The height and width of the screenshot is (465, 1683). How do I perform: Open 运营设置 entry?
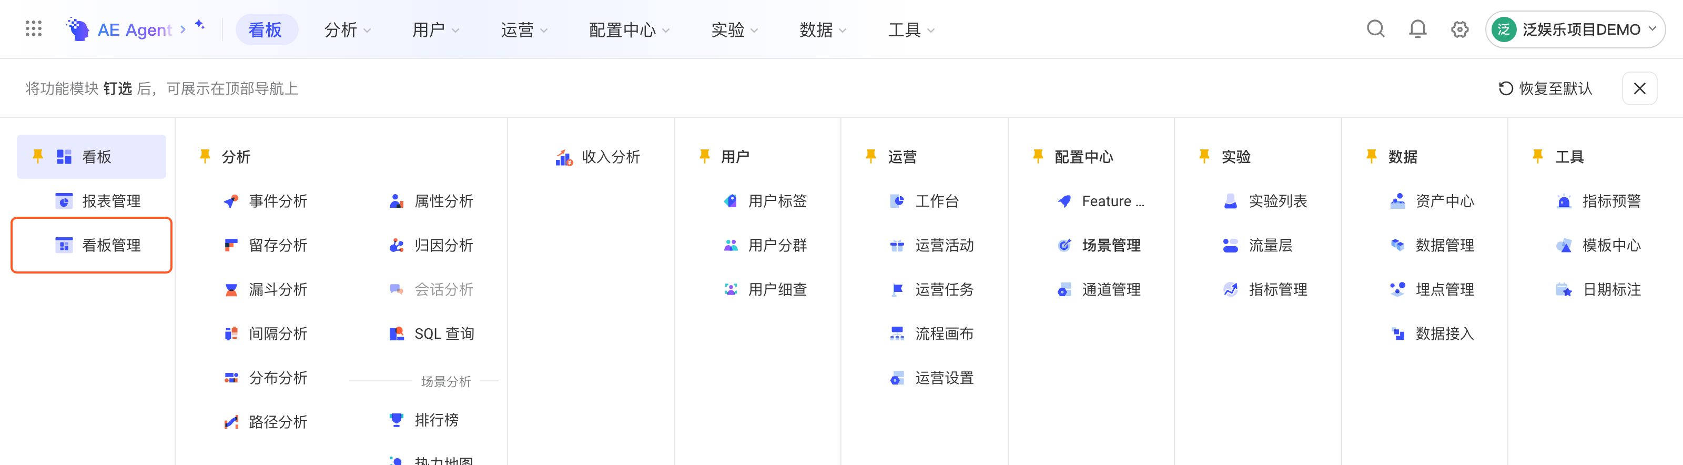(x=944, y=378)
